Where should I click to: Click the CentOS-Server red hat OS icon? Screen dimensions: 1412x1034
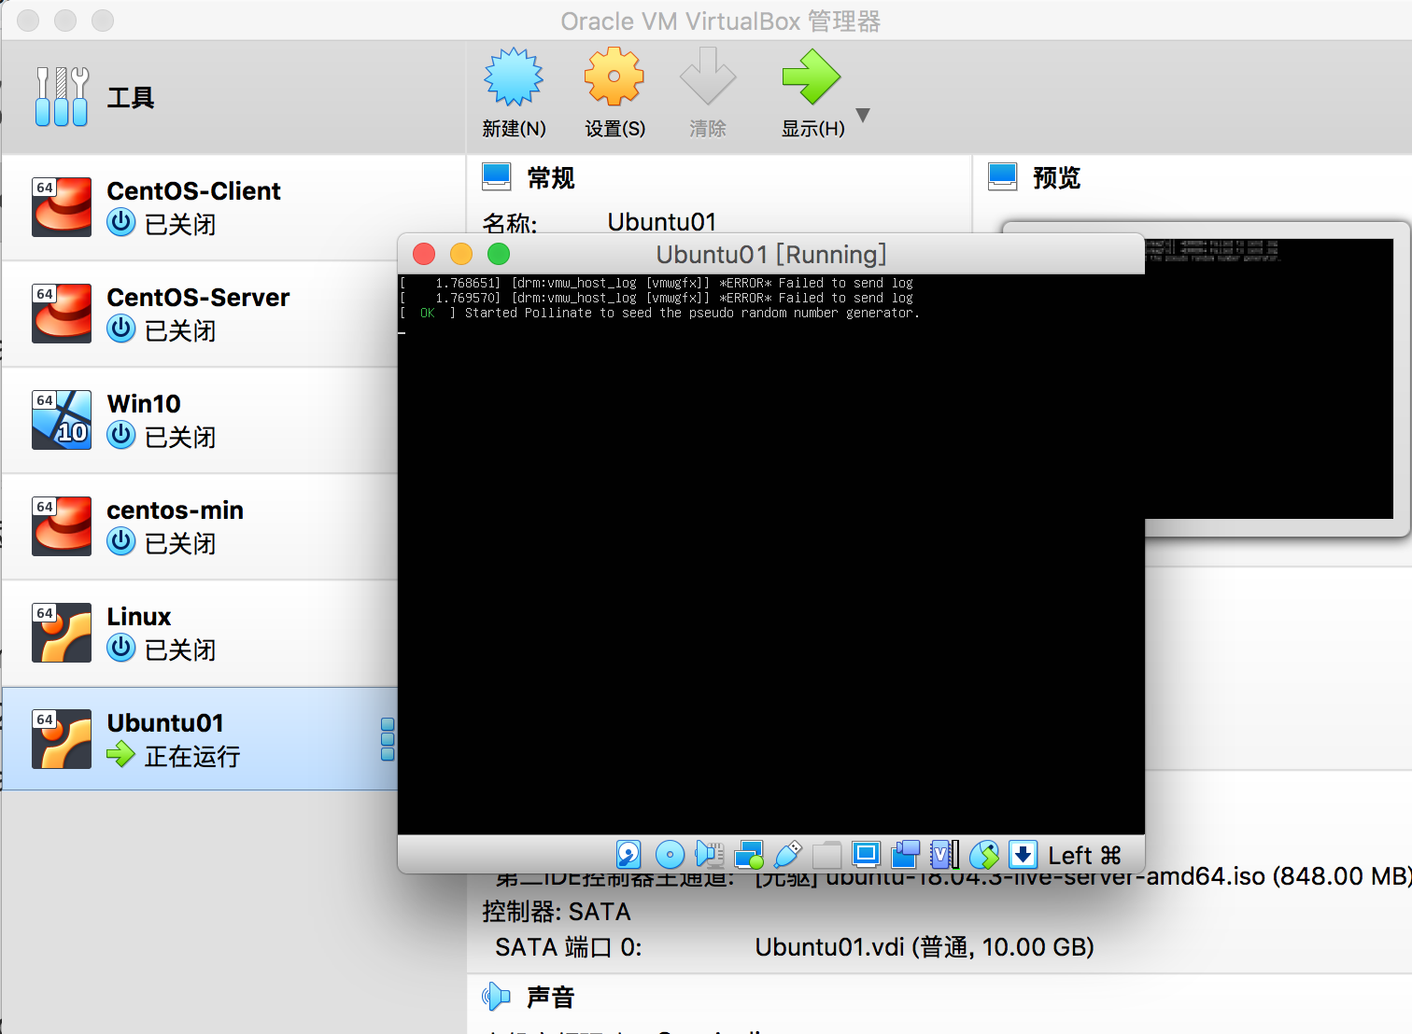62,314
